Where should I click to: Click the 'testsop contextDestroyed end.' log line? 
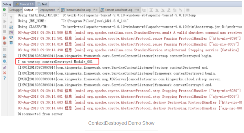113,68
